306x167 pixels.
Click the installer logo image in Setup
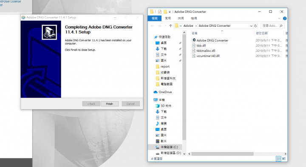click(x=49, y=32)
